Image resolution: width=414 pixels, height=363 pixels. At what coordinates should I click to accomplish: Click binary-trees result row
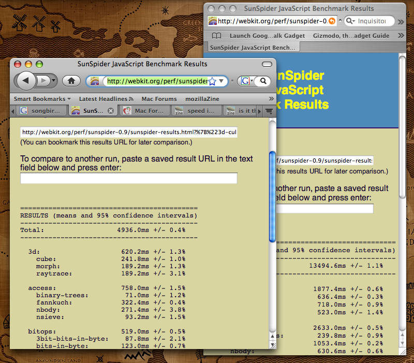pyautogui.click(x=111, y=295)
